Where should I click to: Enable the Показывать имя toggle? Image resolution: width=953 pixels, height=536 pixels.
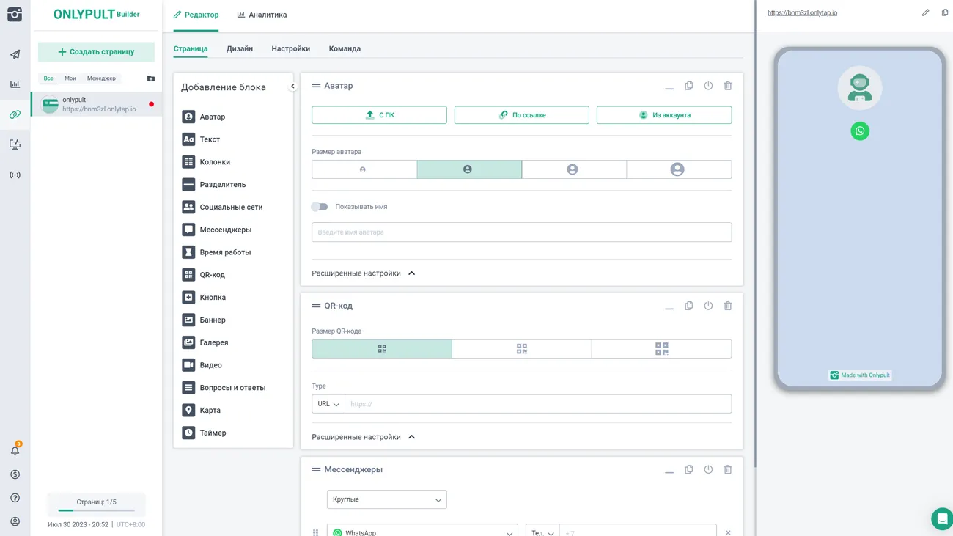tap(320, 207)
